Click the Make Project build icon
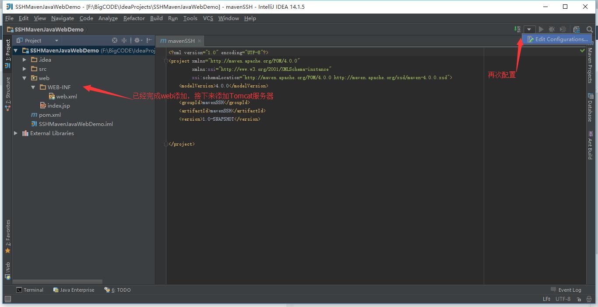The width and height of the screenshot is (598, 307). pyautogui.click(x=517, y=29)
